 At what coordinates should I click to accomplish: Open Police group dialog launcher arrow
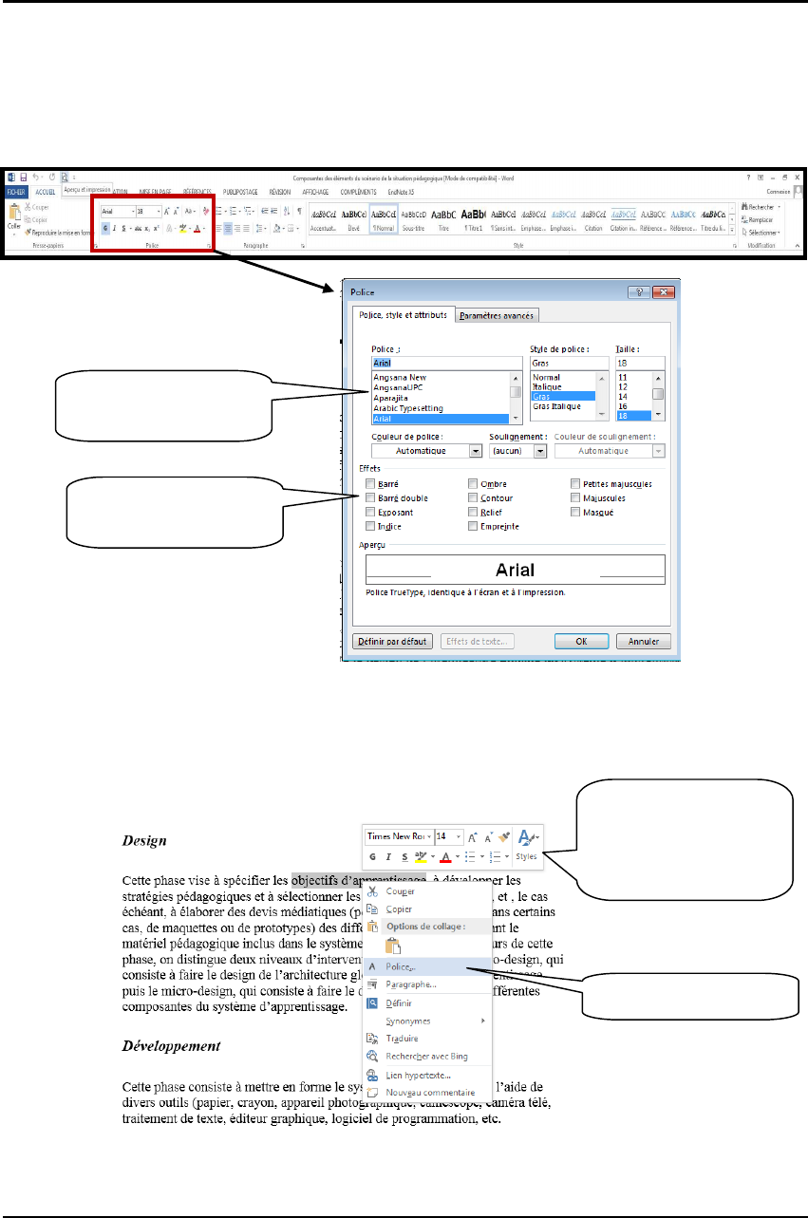tap(209, 246)
